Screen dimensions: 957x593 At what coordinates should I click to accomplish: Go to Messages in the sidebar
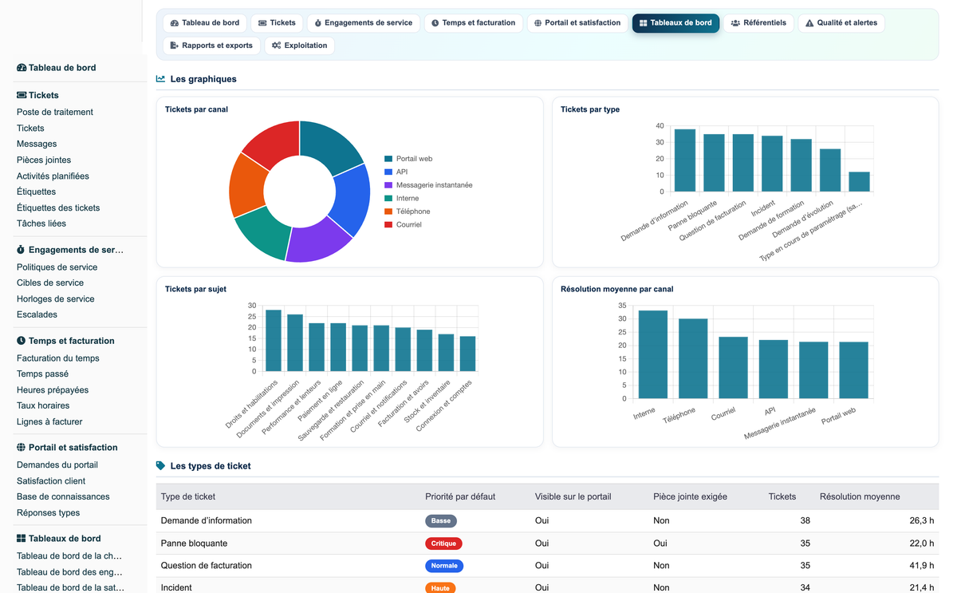click(x=37, y=144)
